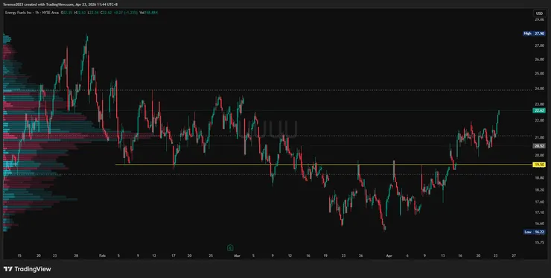Click the 18.20 price scale label

tap(539, 189)
